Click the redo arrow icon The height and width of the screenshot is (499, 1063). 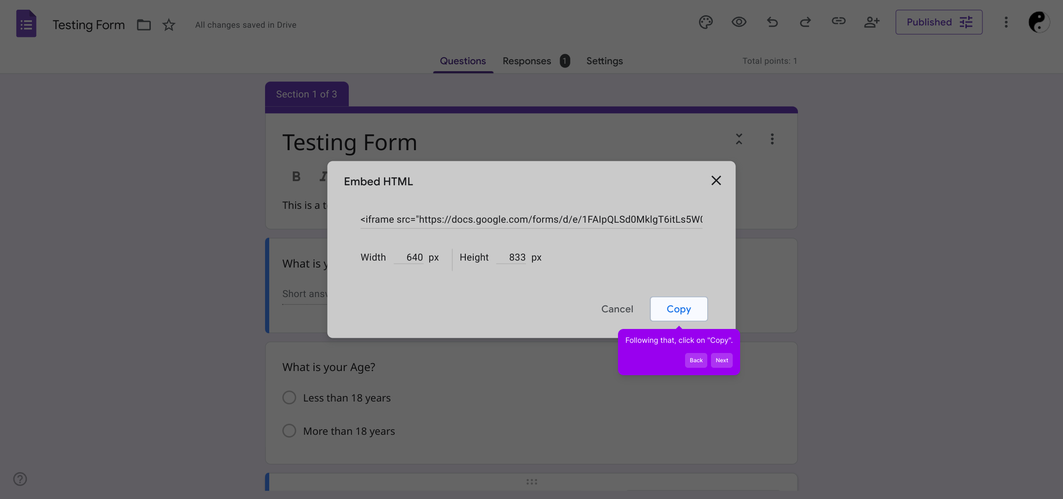805,22
